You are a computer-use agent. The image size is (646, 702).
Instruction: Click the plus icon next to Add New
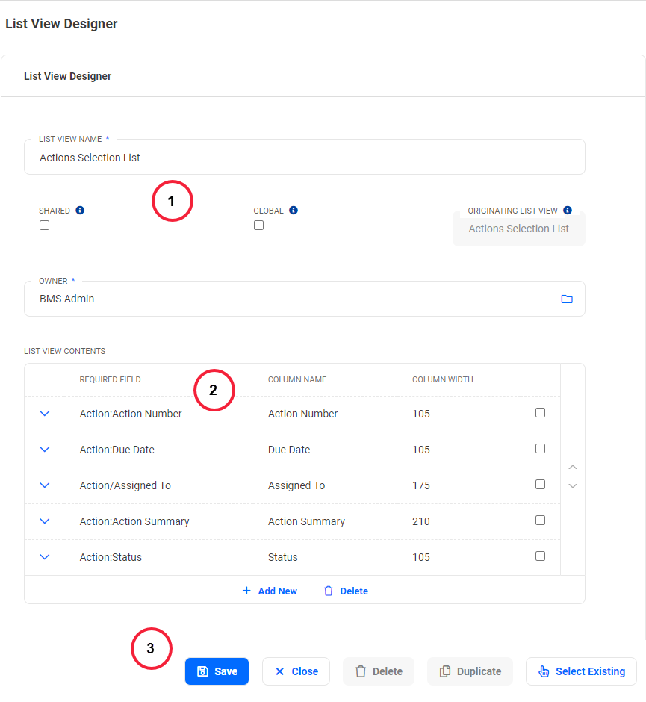(x=246, y=591)
